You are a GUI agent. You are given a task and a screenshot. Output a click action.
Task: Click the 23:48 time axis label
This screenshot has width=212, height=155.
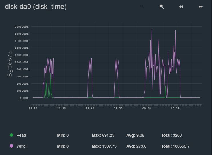point(90,109)
